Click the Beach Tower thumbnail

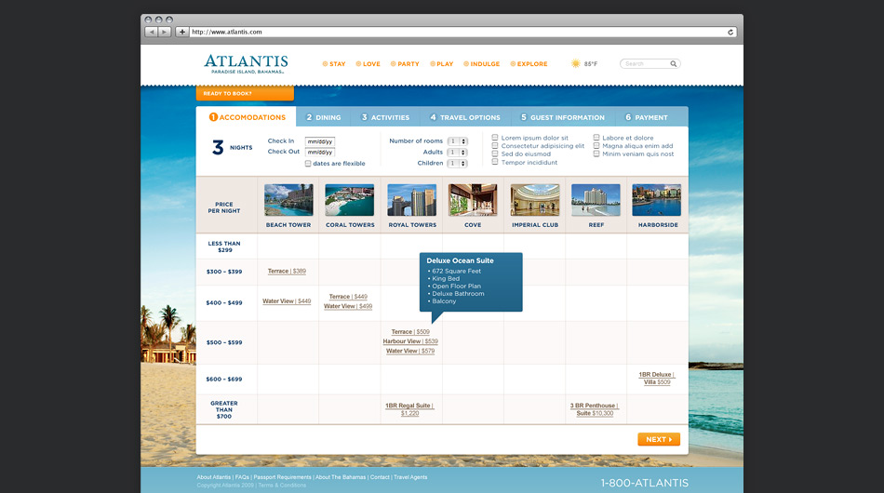288,200
